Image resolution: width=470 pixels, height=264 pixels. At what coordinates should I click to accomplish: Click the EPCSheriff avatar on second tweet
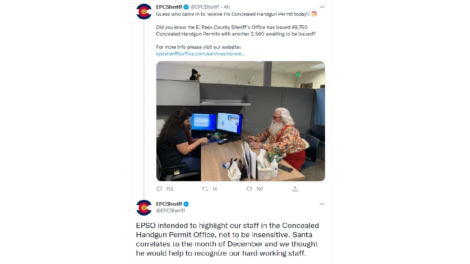coord(144,208)
